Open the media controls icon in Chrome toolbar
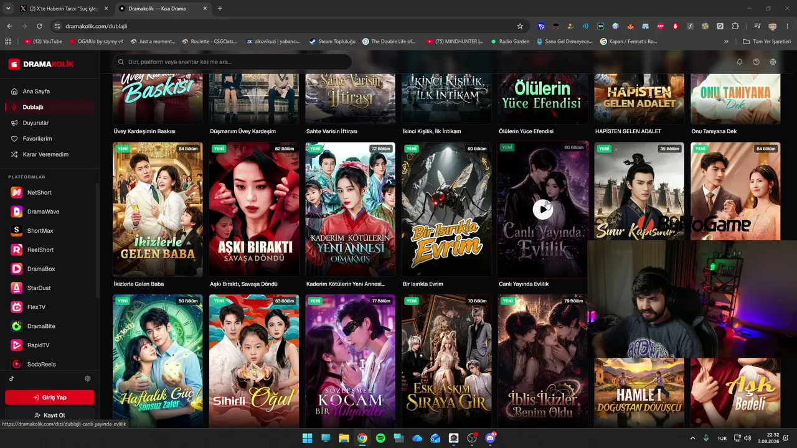The width and height of the screenshot is (797, 448). [x=757, y=26]
